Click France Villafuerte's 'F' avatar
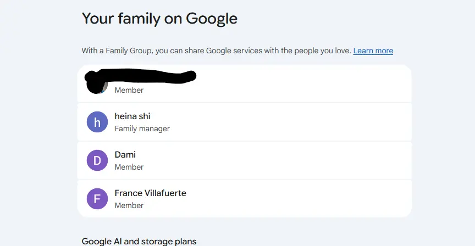 [x=97, y=199]
